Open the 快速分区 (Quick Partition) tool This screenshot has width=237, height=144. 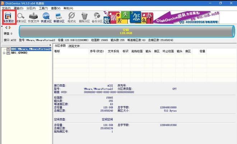pyautogui.click(x=46, y=18)
